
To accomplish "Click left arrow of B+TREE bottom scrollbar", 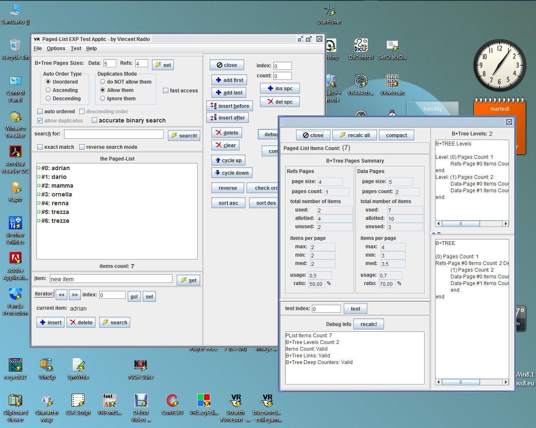I will 438,382.
